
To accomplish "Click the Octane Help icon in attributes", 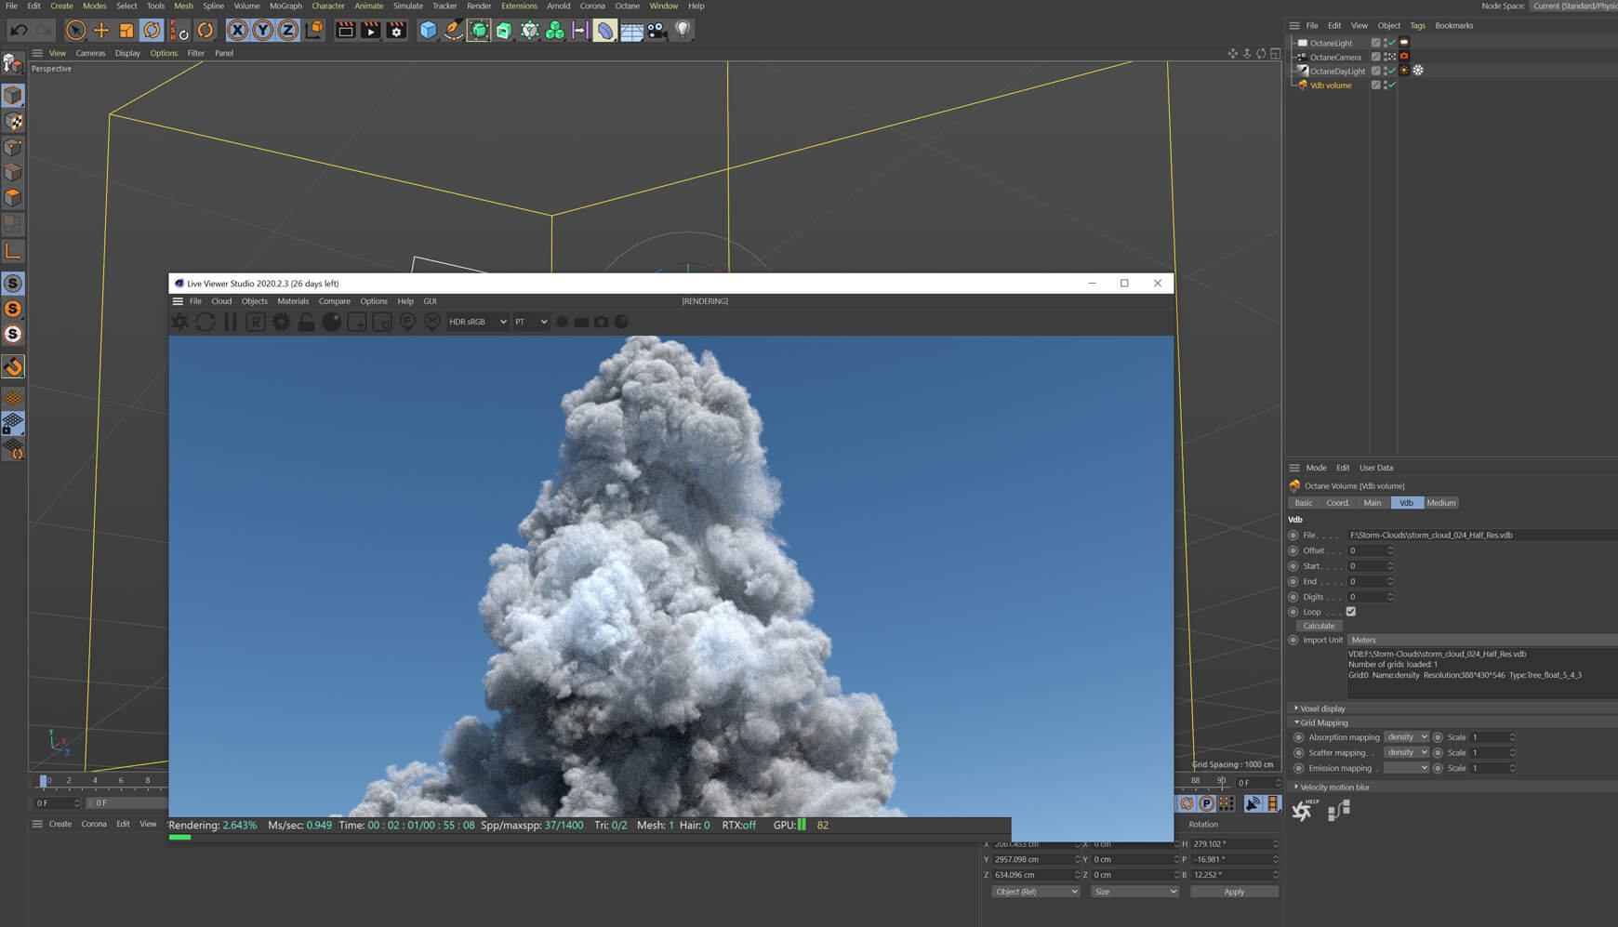I will (x=1303, y=811).
